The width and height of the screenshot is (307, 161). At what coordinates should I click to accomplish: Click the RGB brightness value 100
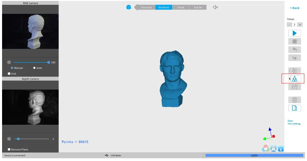(53, 63)
